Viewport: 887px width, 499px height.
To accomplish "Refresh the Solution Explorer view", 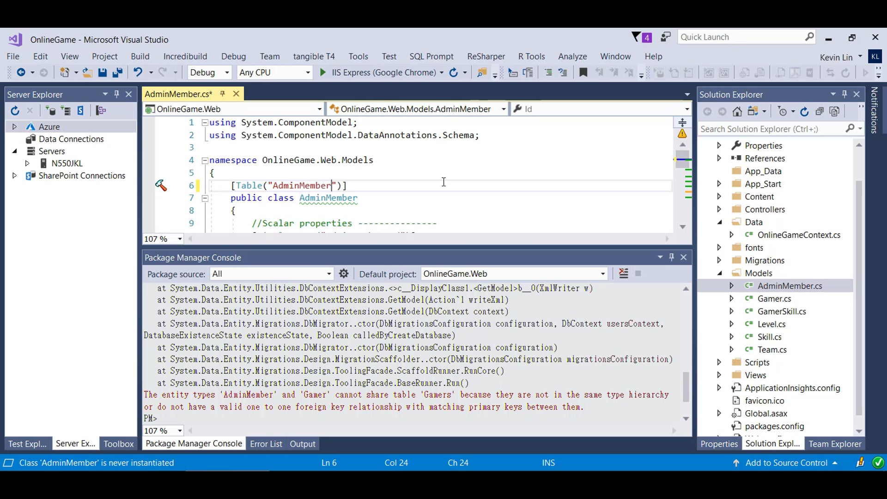I will pyautogui.click(x=805, y=111).
